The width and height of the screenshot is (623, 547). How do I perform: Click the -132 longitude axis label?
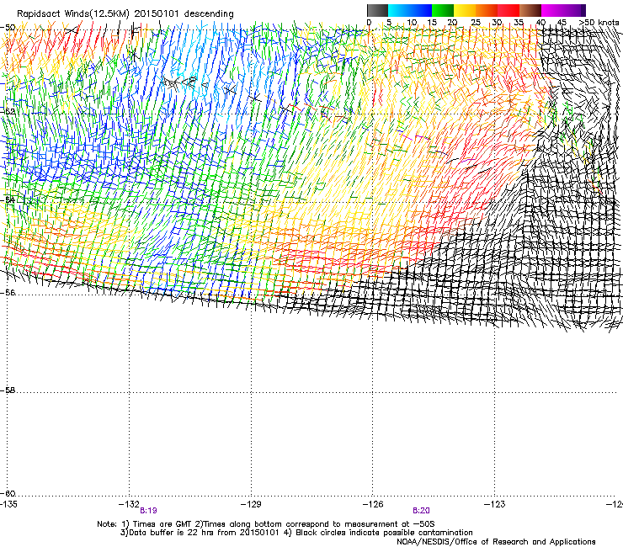point(129,504)
